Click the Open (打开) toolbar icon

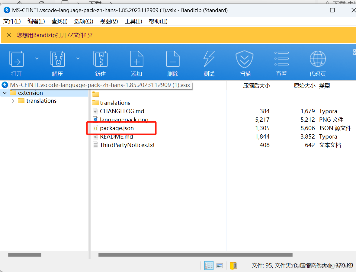(x=16, y=59)
